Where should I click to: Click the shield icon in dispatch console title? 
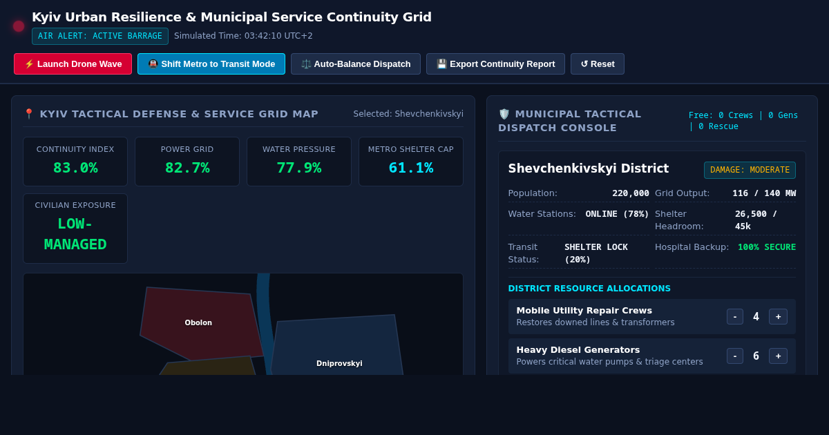point(504,114)
